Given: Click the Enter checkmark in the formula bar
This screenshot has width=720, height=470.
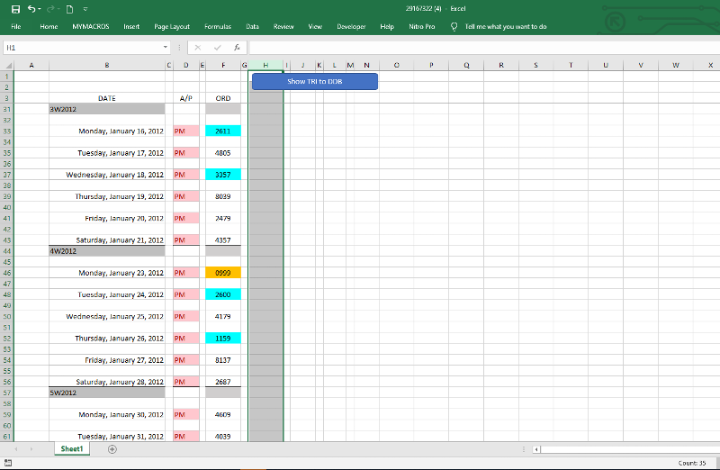Looking at the screenshot, I should tap(217, 47).
